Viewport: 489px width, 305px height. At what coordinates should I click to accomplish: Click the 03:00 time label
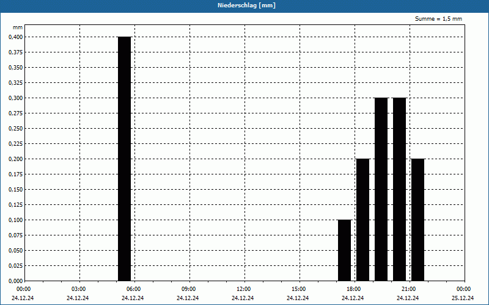tap(79, 289)
